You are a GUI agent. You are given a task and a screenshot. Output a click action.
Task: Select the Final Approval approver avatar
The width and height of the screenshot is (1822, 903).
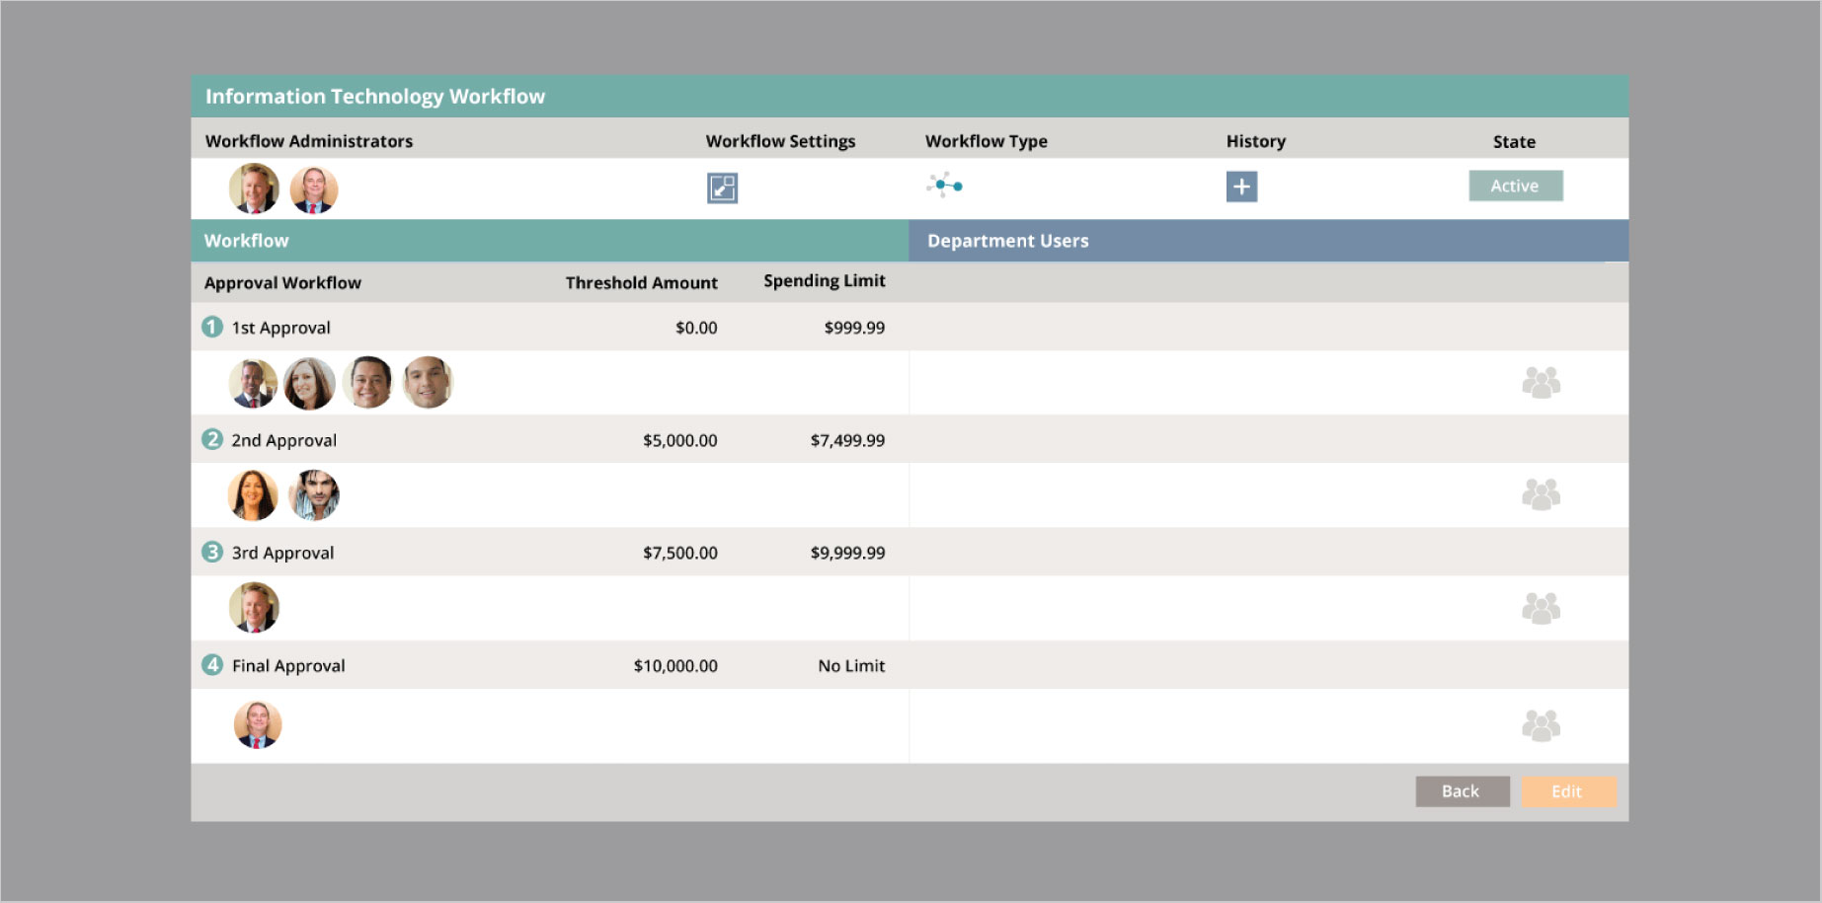pos(258,725)
